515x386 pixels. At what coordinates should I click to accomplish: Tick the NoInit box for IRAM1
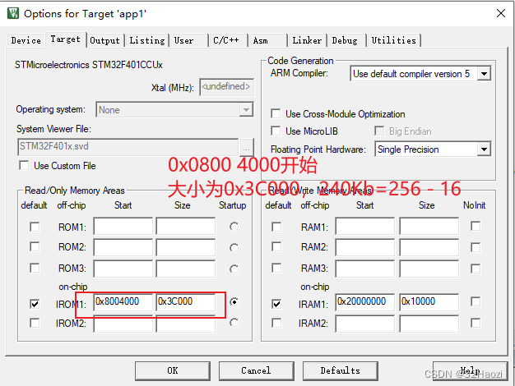click(476, 302)
